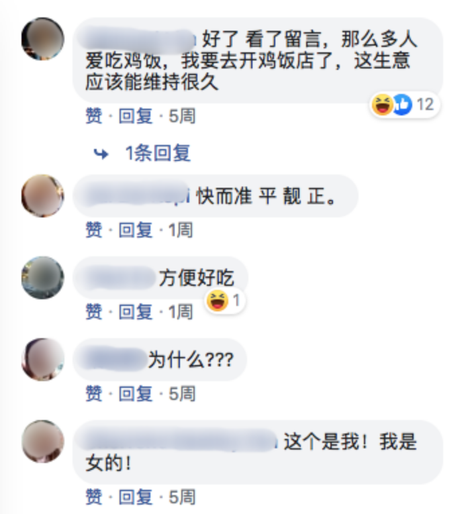Open the 12 reactions count
The height and width of the screenshot is (514, 470).
click(425, 105)
